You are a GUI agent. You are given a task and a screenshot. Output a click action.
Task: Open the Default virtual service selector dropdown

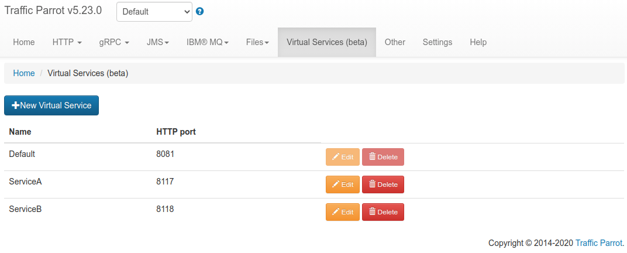click(x=154, y=12)
